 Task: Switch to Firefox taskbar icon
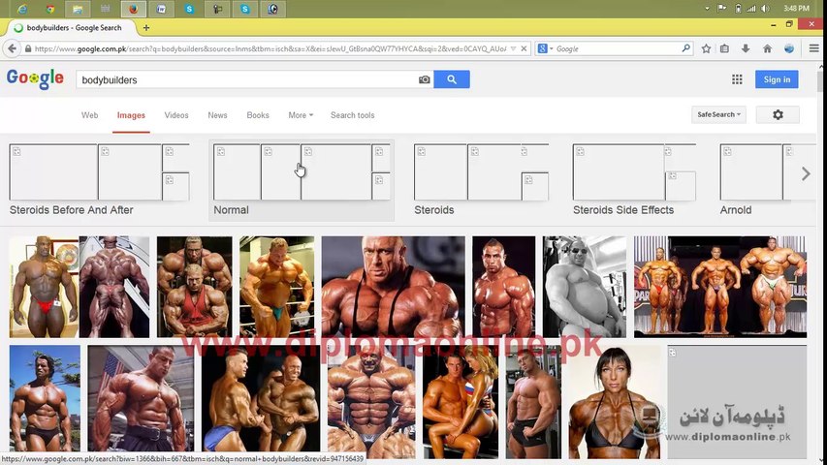134,9
